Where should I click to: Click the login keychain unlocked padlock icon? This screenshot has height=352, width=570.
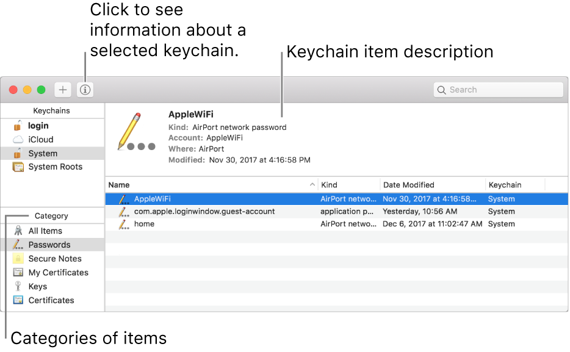point(18,125)
